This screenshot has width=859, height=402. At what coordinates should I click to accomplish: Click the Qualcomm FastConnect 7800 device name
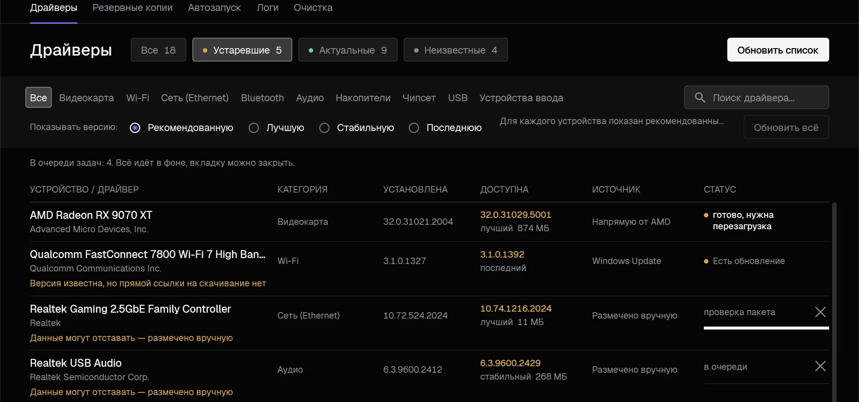(148, 254)
